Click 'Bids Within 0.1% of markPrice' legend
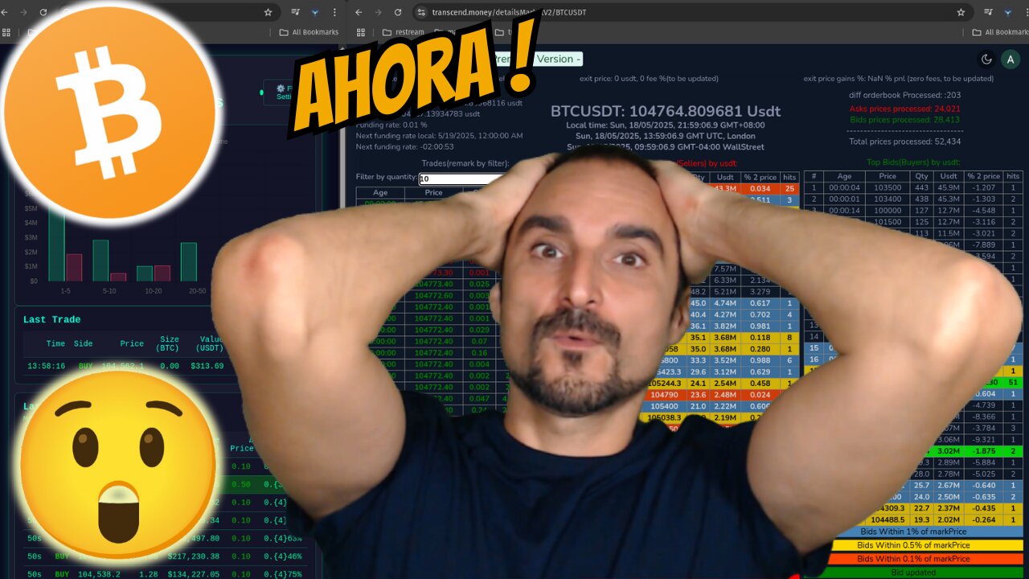This screenshot has width=1029, height=579. 913,559
